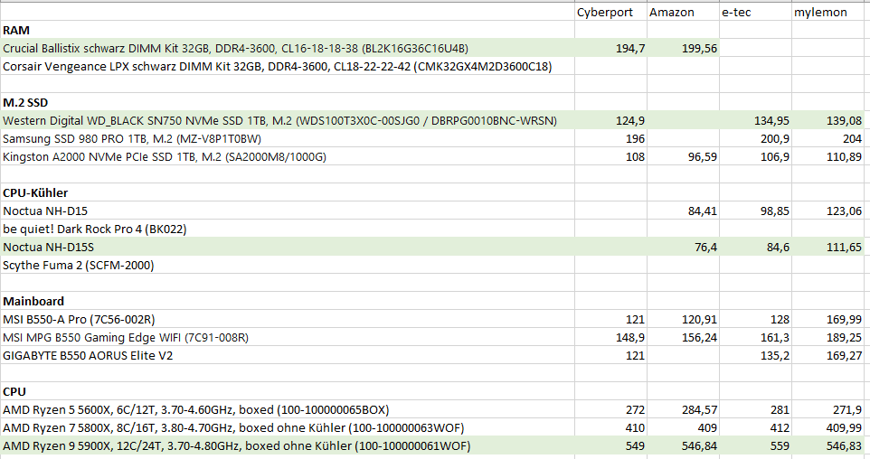
Task: Click the Mainboard section heading
Action: [x=288, y=301]
